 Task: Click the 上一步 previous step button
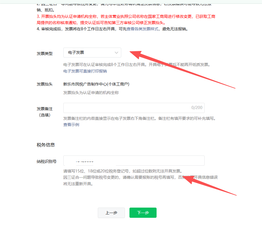[111, 213]
